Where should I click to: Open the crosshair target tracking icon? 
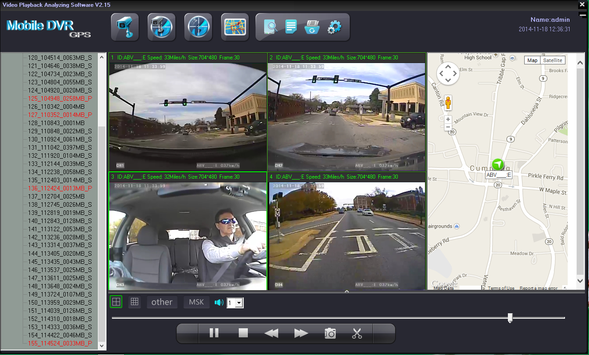coord(198,27)
